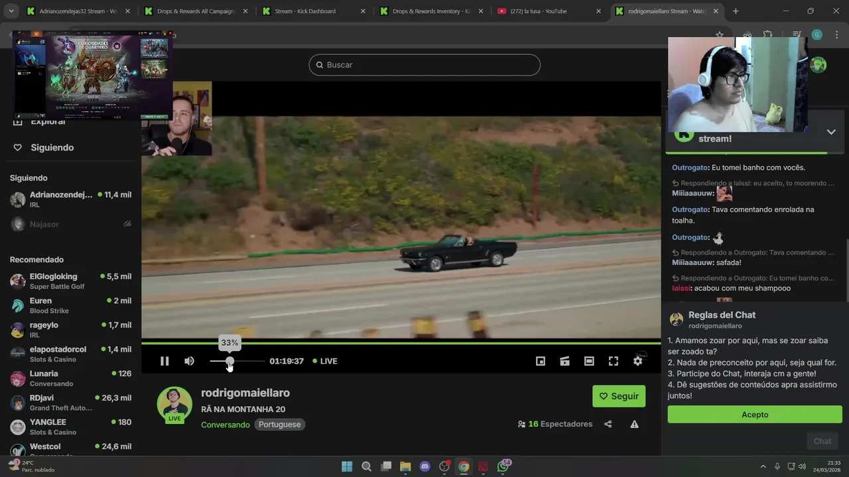Open the elapostadorcol Slots & Casino channel
This screenshot has width=849, height=477.
click(x=70, y=354)
